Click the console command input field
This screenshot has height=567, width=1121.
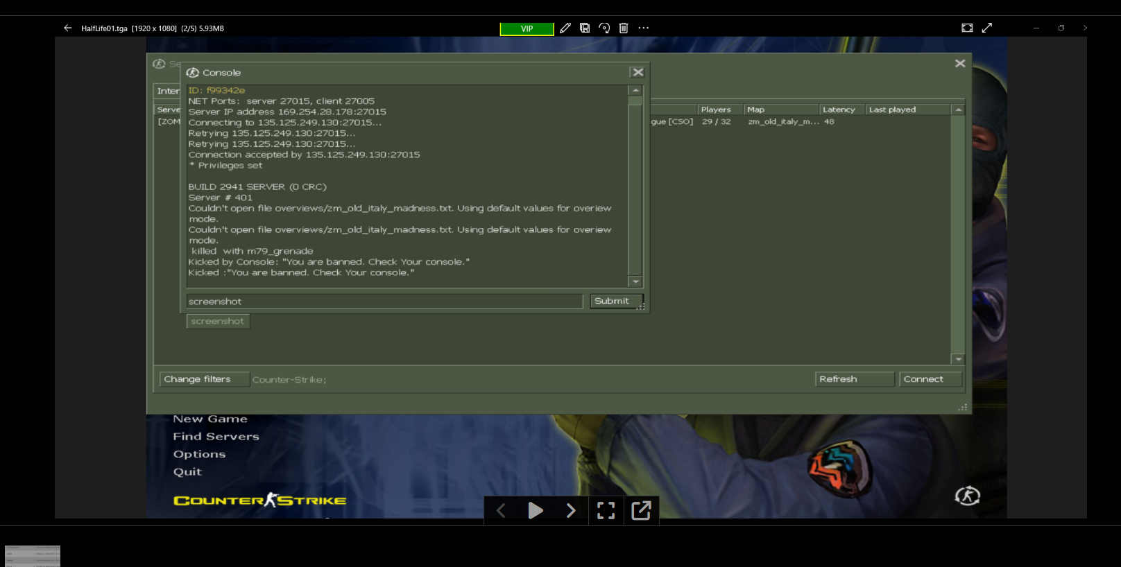[x=384, y=302]
